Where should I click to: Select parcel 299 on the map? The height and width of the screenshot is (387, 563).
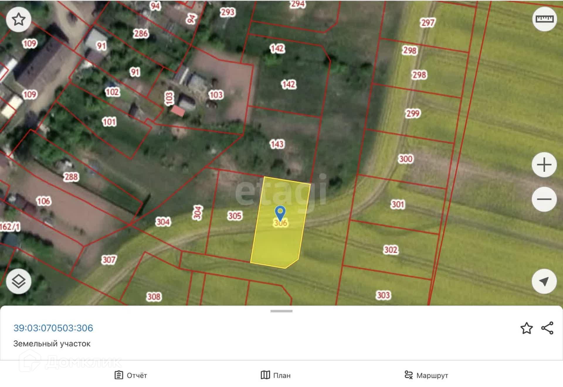tap(413, 113)
